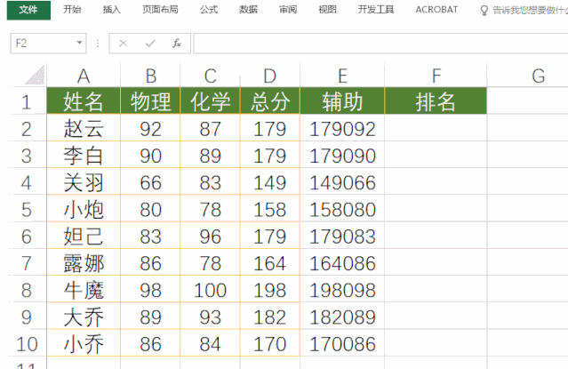
Task: Select the cell with value 198098
Action: pyautogui.click(x=342, y=290)
